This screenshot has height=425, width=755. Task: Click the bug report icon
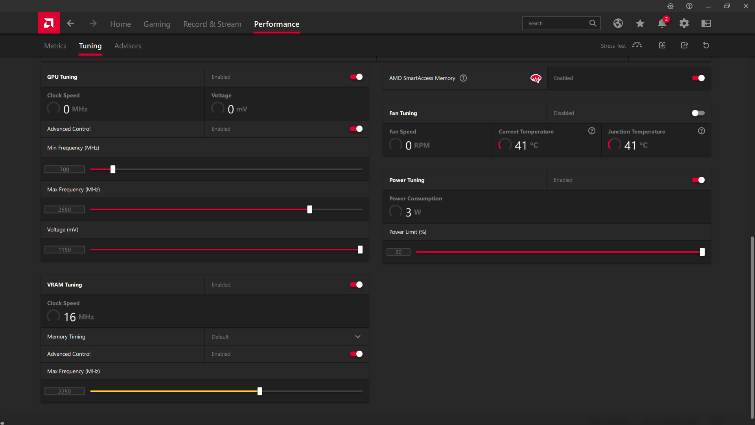tap(670, 6)
